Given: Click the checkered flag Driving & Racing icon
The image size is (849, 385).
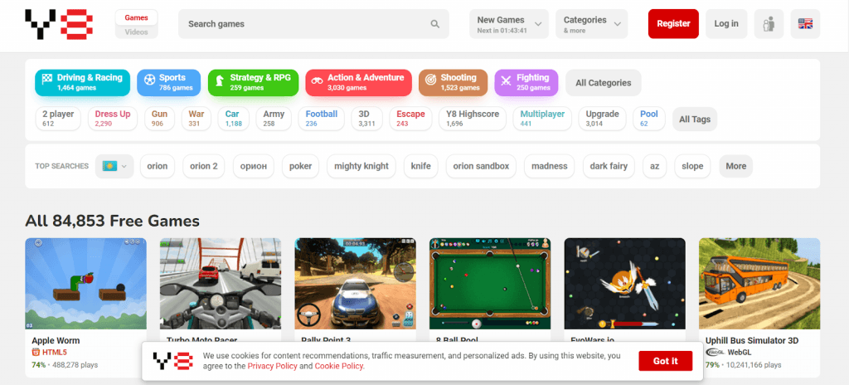Looking at the screenshot, I should (47, 78).
